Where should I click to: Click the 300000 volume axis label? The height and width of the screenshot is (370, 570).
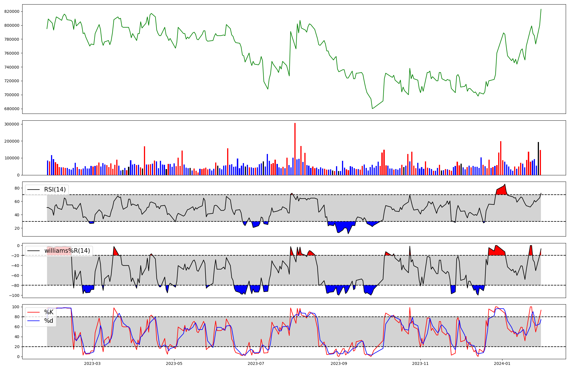click(12, 124)
